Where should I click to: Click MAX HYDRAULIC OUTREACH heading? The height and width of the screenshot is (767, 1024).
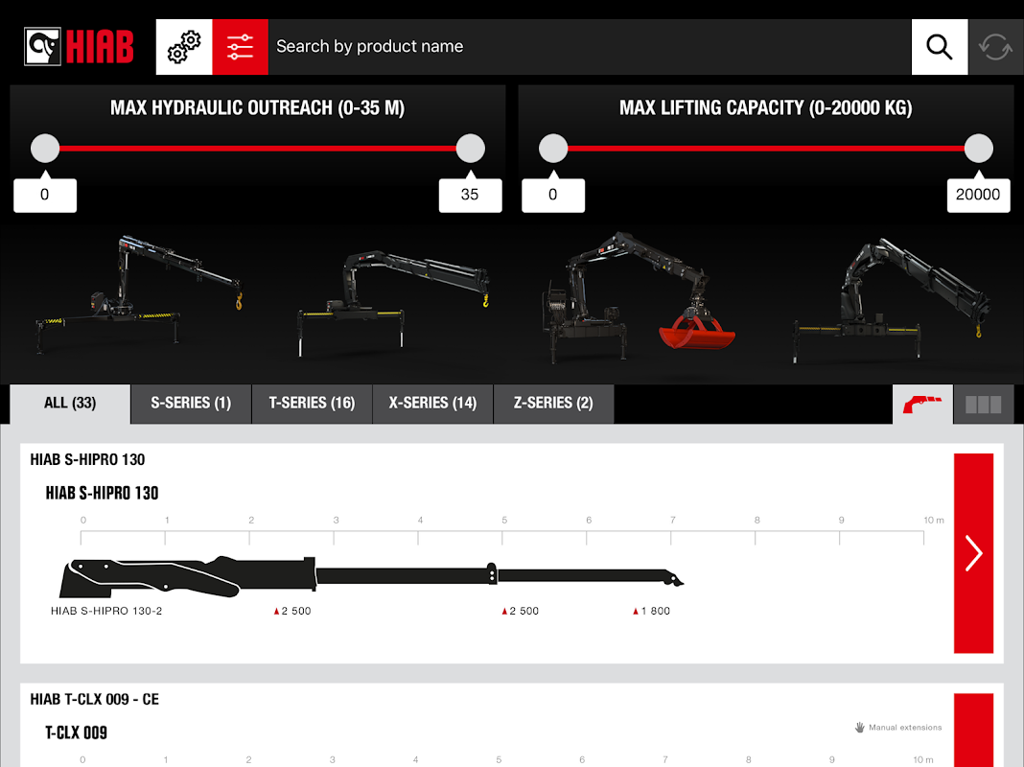(x=257, y=107)
